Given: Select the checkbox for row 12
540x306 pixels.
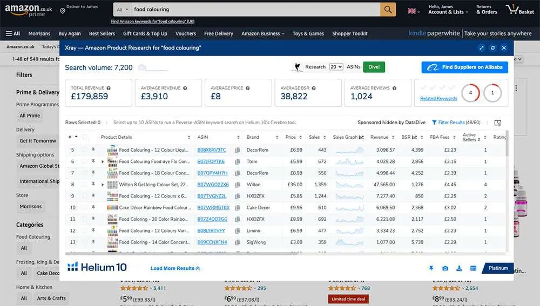Looking at the screenshot, I should 84,230.
